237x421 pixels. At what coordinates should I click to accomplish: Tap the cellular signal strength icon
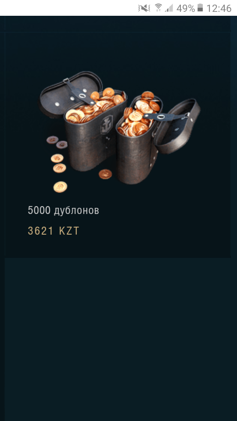pos(169,8)
